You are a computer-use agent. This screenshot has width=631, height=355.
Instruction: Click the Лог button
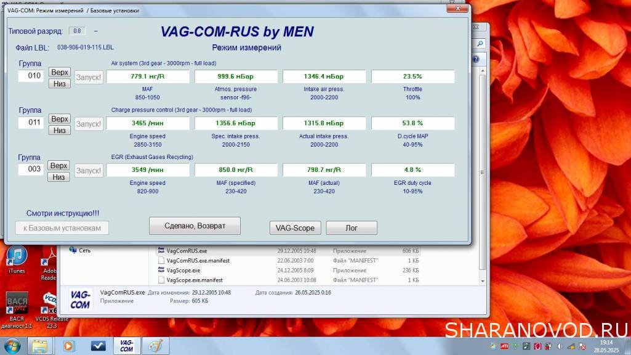(351, 228)
